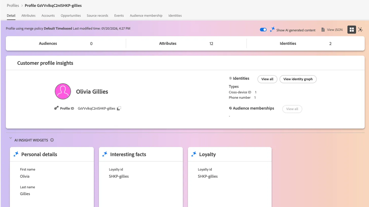Image resolution: width=369 pixels, height=207 pixels.
Task: Switch to the grid card view icon
Action: click(x=352, y=30)
